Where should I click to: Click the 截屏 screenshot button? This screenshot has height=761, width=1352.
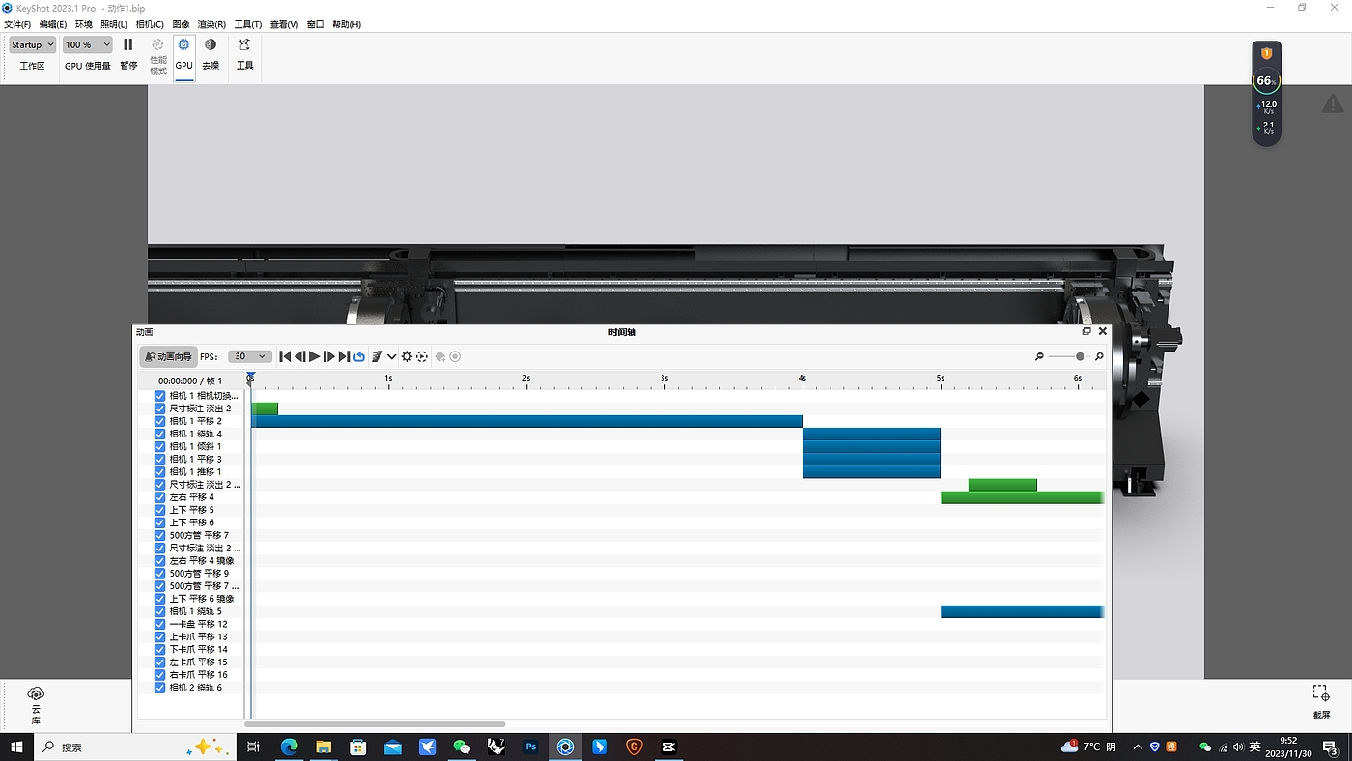(1321, 702)
